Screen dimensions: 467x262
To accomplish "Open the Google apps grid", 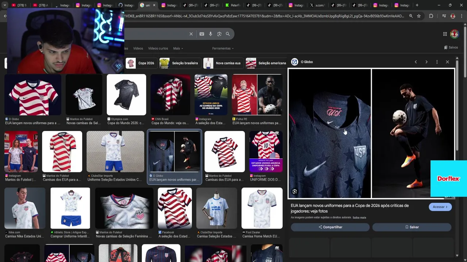I will 445,34.
